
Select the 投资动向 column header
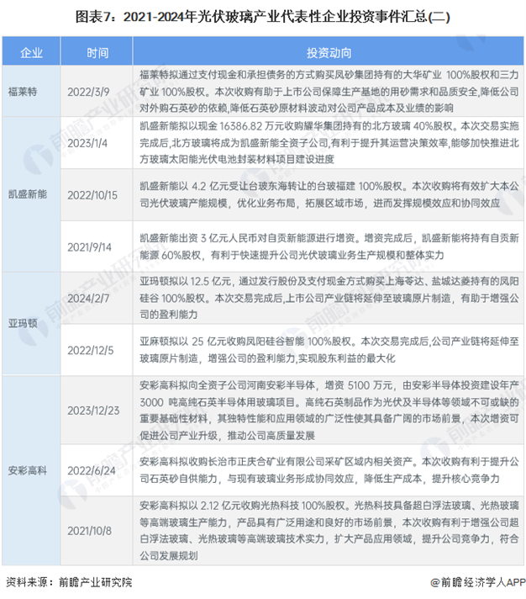coord(329,51)
